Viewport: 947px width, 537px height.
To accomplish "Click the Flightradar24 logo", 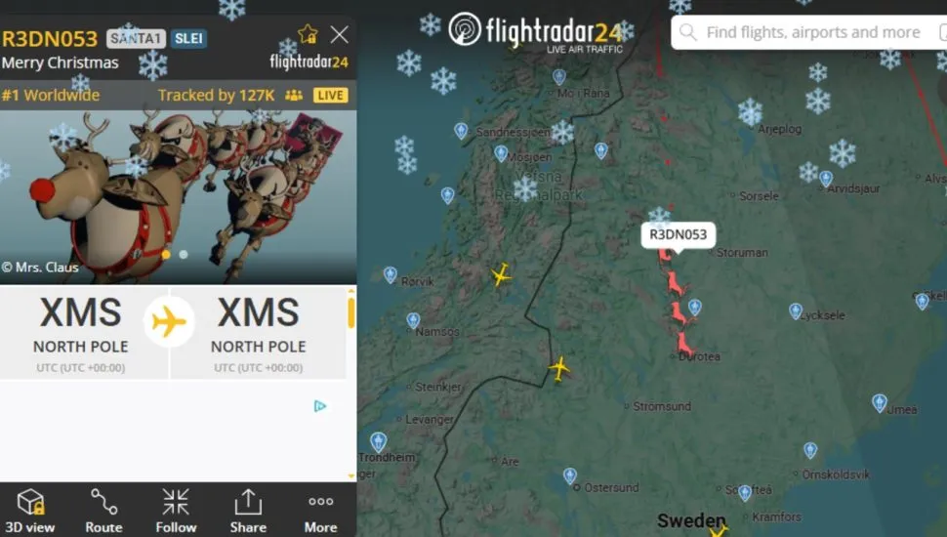I will click(x=536, y=30).
